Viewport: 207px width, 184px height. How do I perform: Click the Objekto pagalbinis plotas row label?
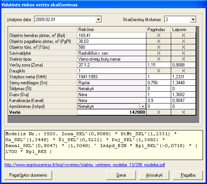(x=43, y=41)
